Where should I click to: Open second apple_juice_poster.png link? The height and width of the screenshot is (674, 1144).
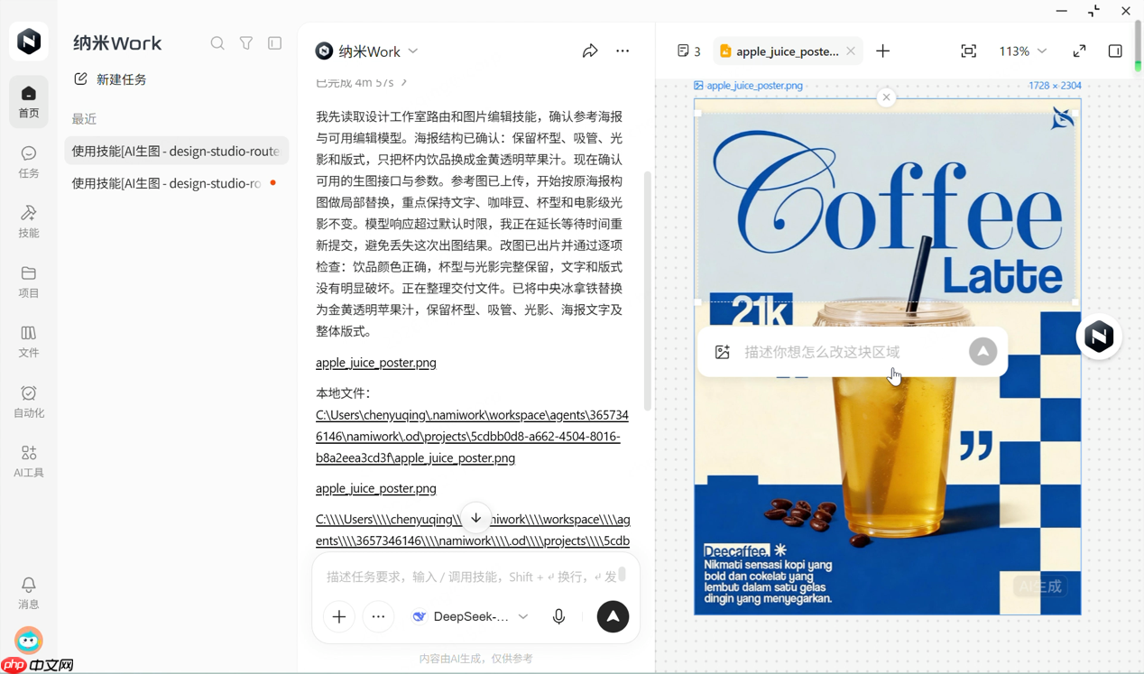click(376, 488)
